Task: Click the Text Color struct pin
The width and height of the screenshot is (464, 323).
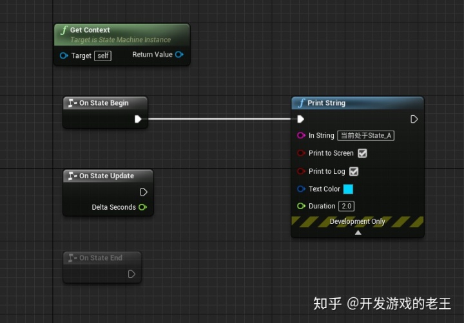Action: pyautogui.click(x=301, y=189)
